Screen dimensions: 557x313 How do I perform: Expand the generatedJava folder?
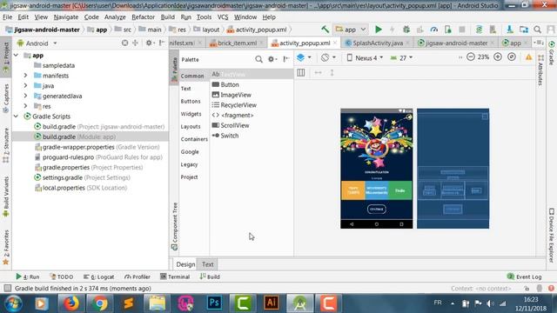tap(25, 96)
